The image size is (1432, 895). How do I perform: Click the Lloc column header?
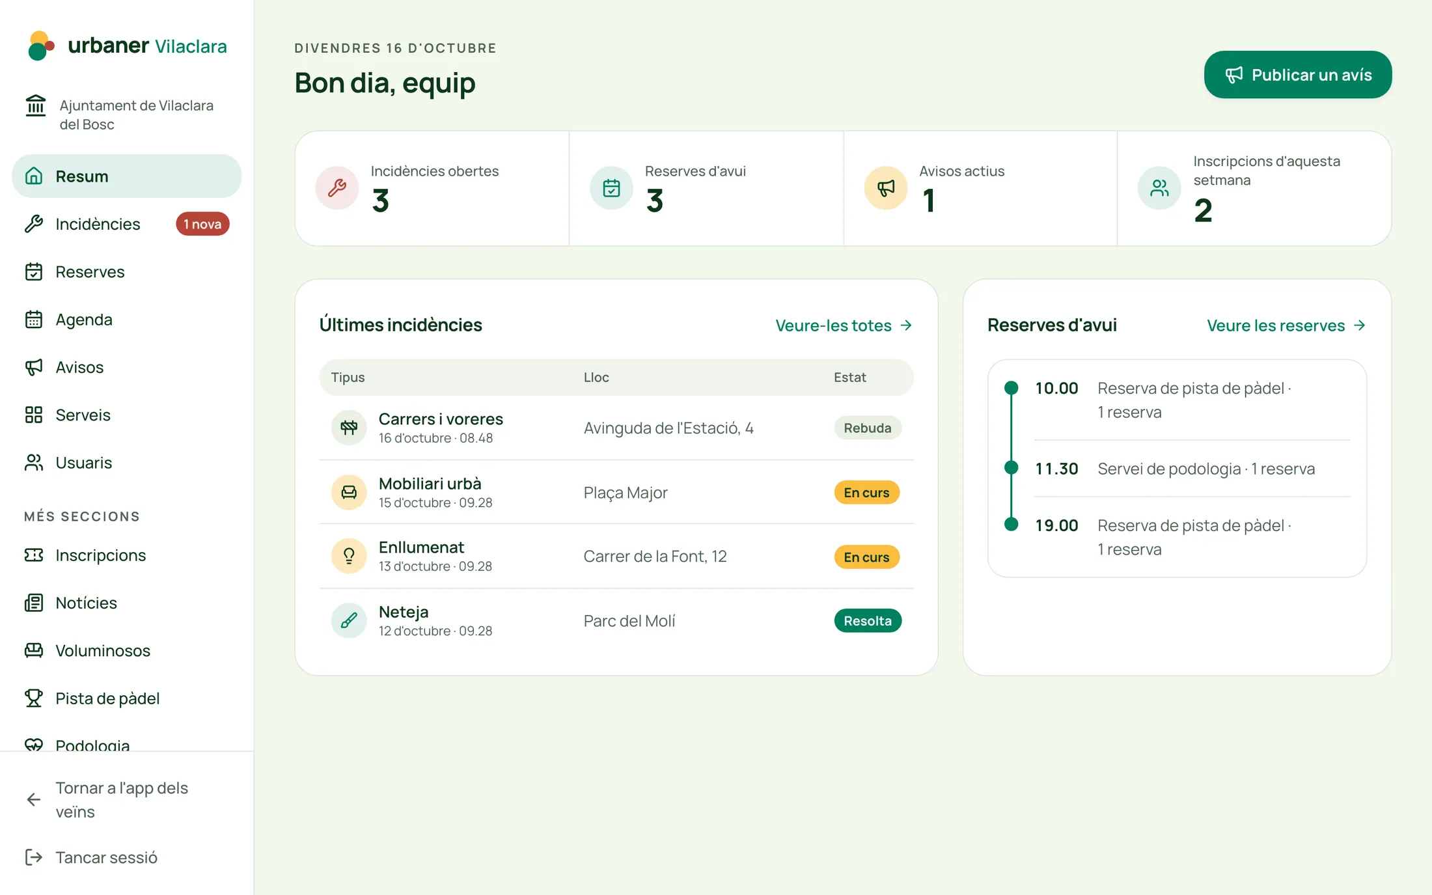click(x=596, y=378)
